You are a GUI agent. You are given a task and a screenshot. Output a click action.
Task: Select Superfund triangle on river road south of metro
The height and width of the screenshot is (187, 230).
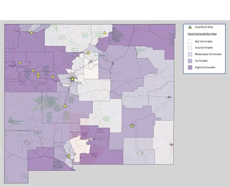(x=65, y=106)
